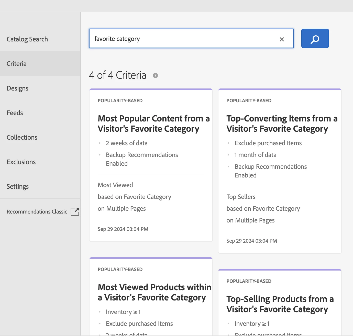Open the Catalog Search section
353x336 pixels.
(27, 39)
